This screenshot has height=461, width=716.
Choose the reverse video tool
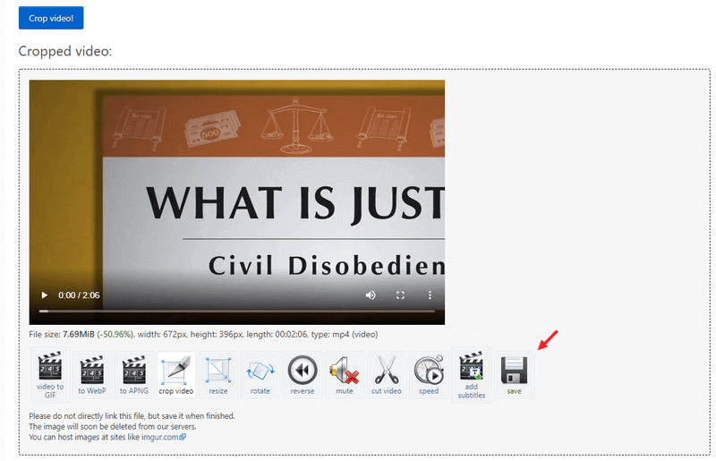[303, 375]
